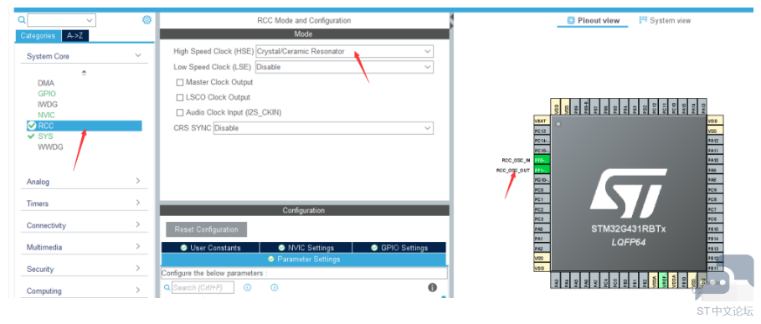Click the green check circle on RCC
This screenshot has height=324, width=761.
point(32,126)
